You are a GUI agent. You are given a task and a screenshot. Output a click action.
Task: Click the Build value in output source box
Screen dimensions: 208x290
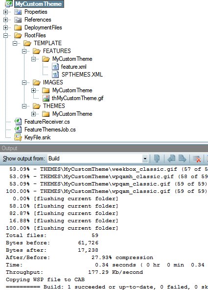[x=54, y=158]
